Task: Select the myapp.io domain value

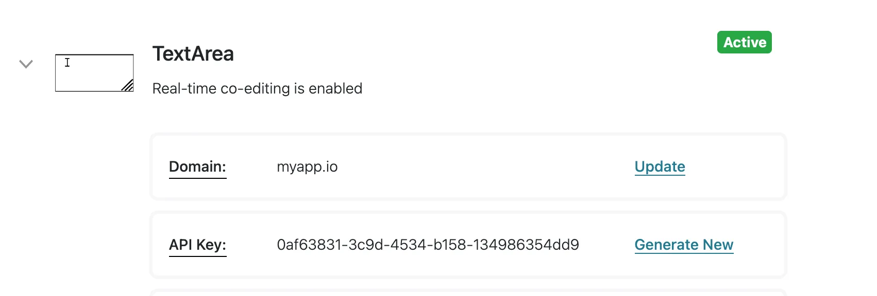Action: (307, 167)
